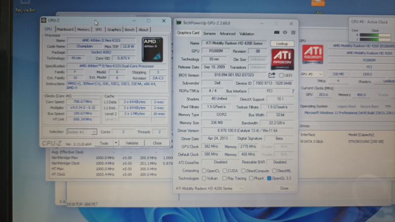Open the Socket #1 selection dropdown in CPU-Z

point(81,132)
